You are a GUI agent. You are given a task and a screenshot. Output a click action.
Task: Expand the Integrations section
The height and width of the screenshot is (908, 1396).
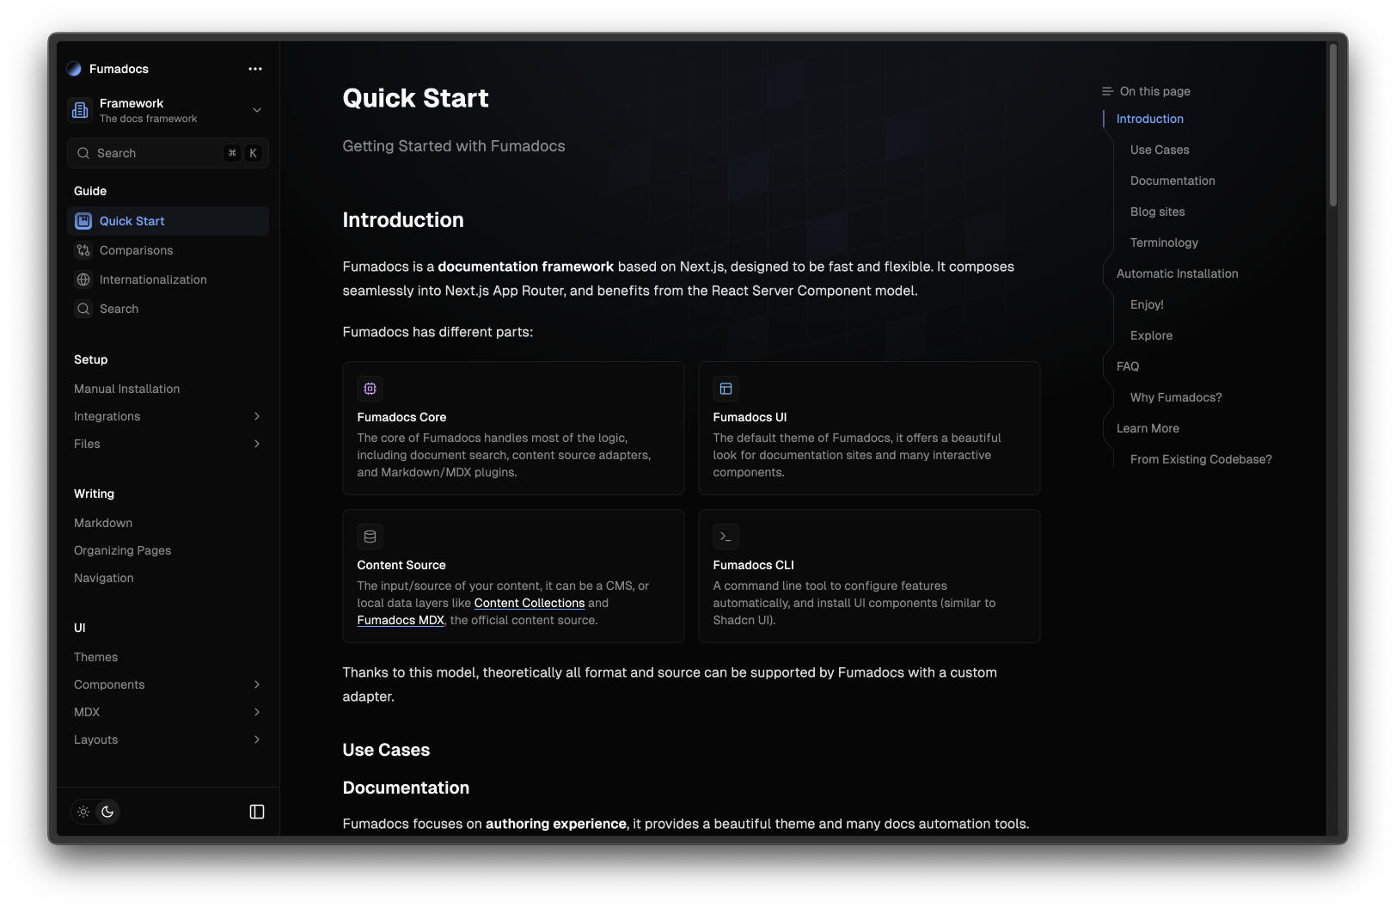pos(257,416)
